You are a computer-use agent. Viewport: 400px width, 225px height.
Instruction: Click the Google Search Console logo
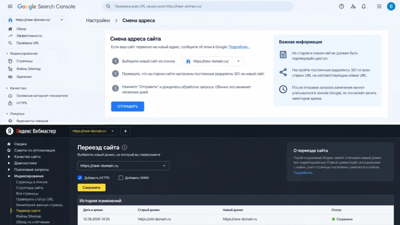(x=46, y=6)
